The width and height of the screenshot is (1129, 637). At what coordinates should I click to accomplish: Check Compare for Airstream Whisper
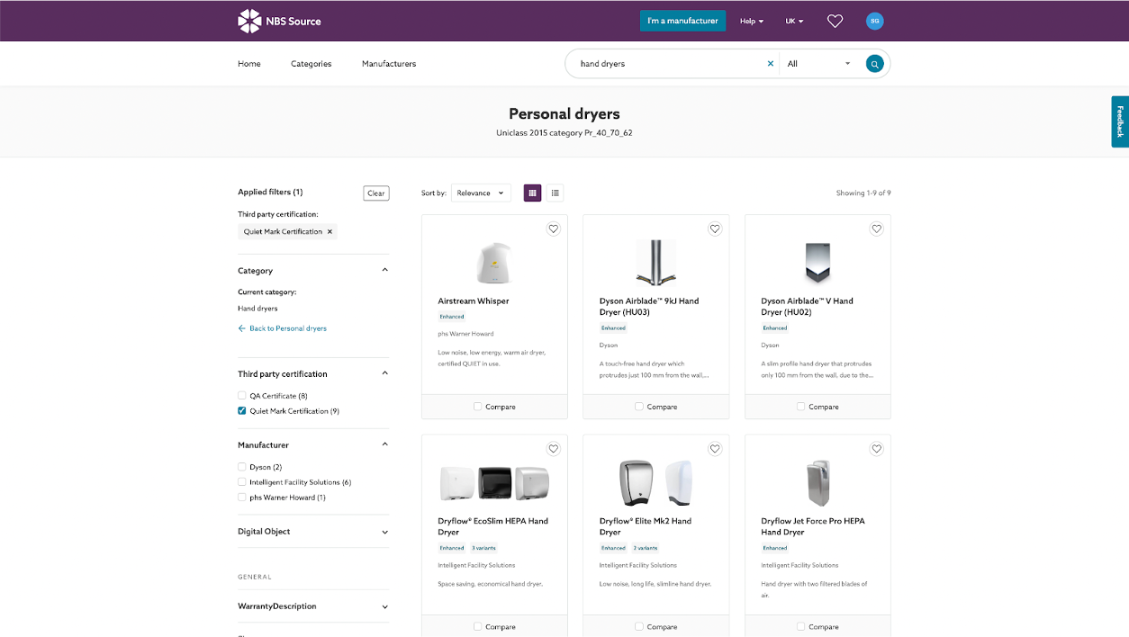477,407
